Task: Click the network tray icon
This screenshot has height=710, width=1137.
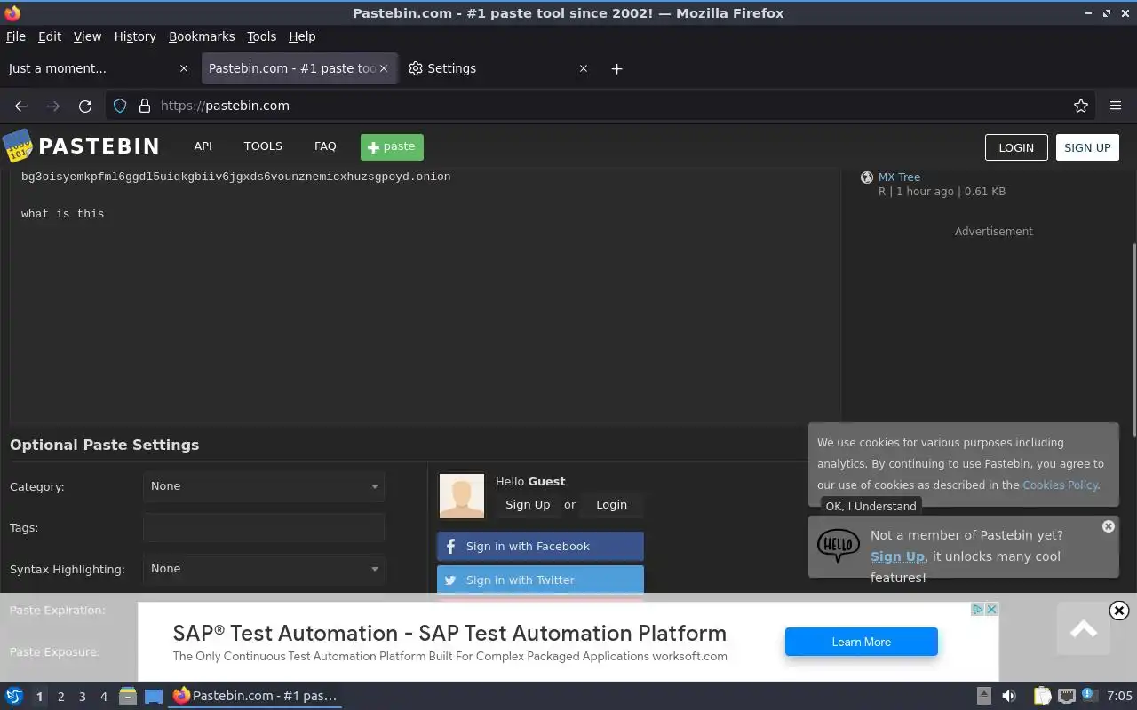Action: click(1067, 696)
